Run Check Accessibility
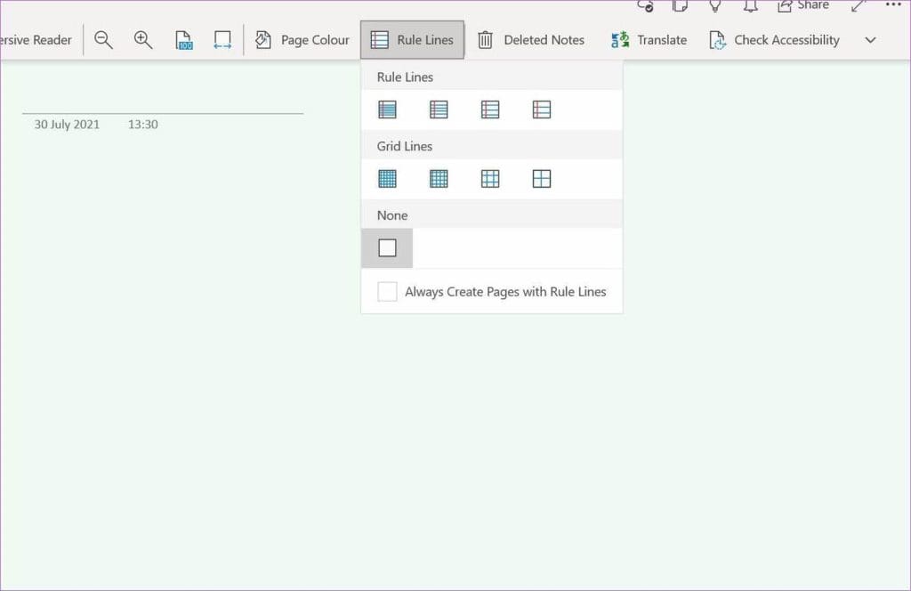This screenshot has height=591, width=911. [x=774, y=39]
